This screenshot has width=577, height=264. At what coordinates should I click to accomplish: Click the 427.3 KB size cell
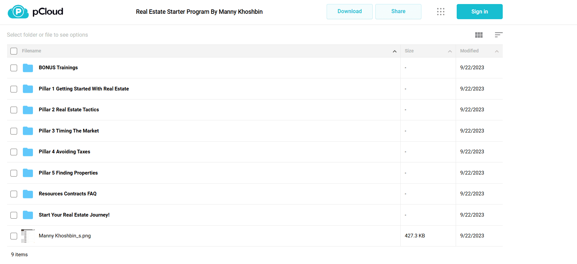click(x=415, y=236)
